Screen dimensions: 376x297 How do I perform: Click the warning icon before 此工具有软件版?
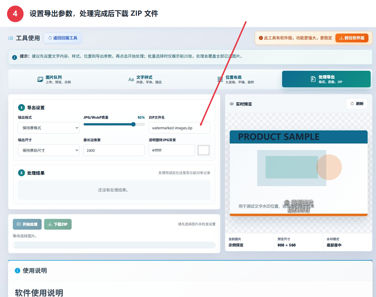(x=261, y=38)
